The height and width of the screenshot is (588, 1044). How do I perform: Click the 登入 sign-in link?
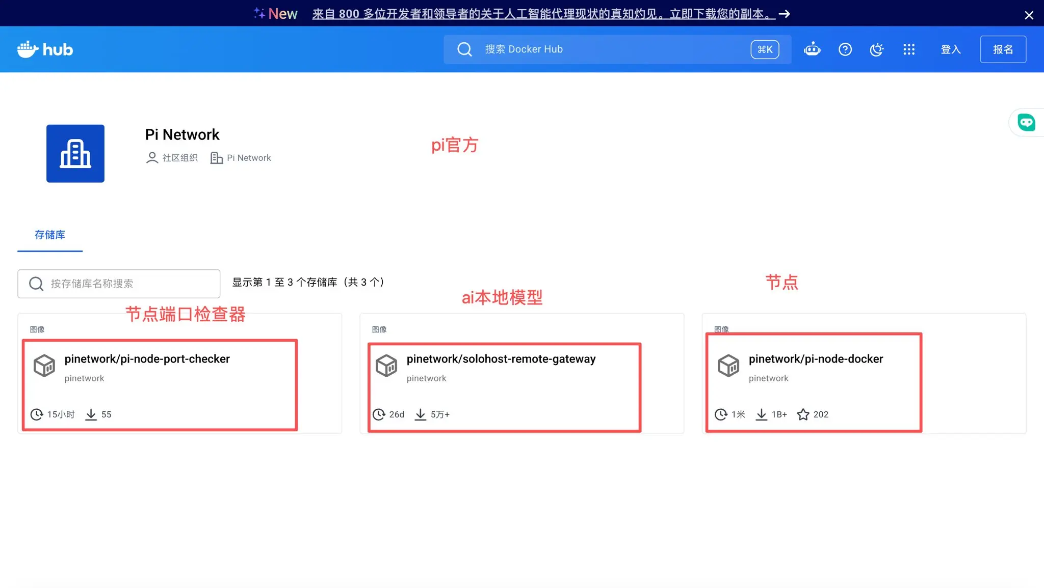coord(950,49)
